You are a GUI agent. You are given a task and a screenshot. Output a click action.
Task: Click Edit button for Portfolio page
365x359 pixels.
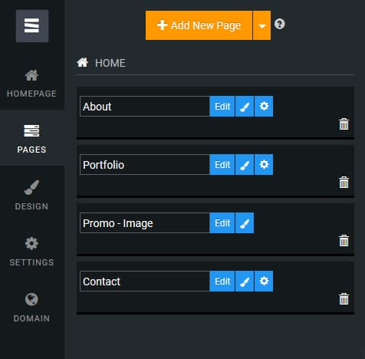coord(222,165)
